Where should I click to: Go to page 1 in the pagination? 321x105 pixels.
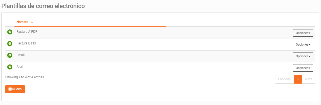click(x=298, y=79)
